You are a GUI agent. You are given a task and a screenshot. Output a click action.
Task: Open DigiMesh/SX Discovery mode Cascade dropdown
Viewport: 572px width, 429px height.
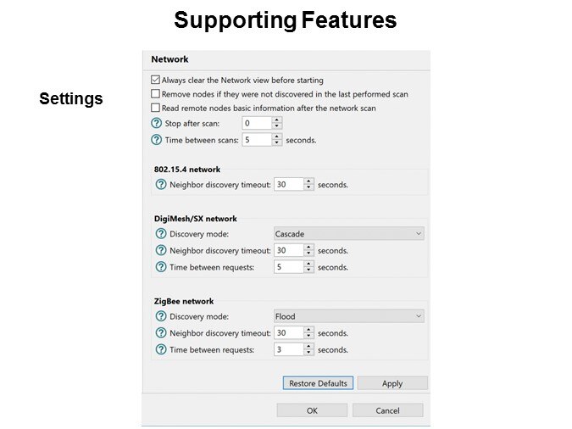348,234
